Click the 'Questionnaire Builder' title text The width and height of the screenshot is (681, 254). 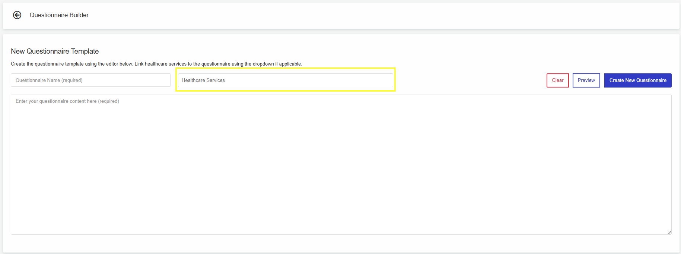[x=59, y=15]
